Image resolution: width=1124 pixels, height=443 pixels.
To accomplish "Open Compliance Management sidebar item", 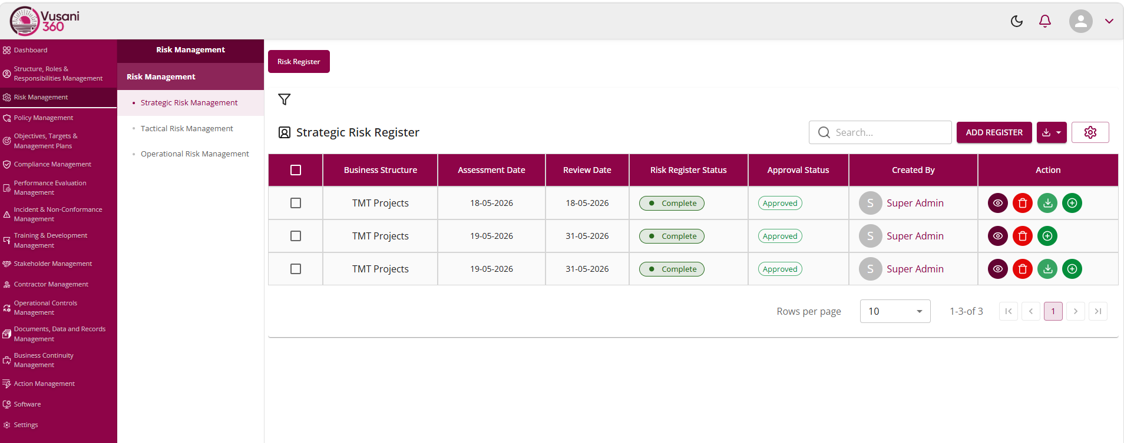I will coord(58,164).
